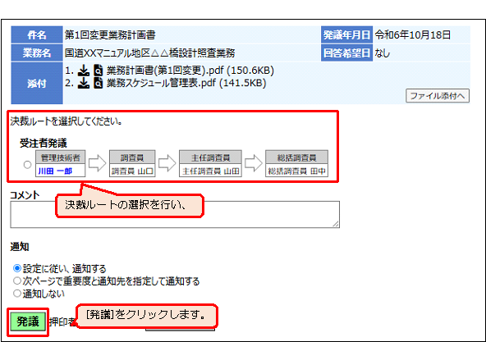Download 業務計画書(第1回変更).pdf via download icon
The height and width of the screenshot is (342, 486).
point(84,71)
